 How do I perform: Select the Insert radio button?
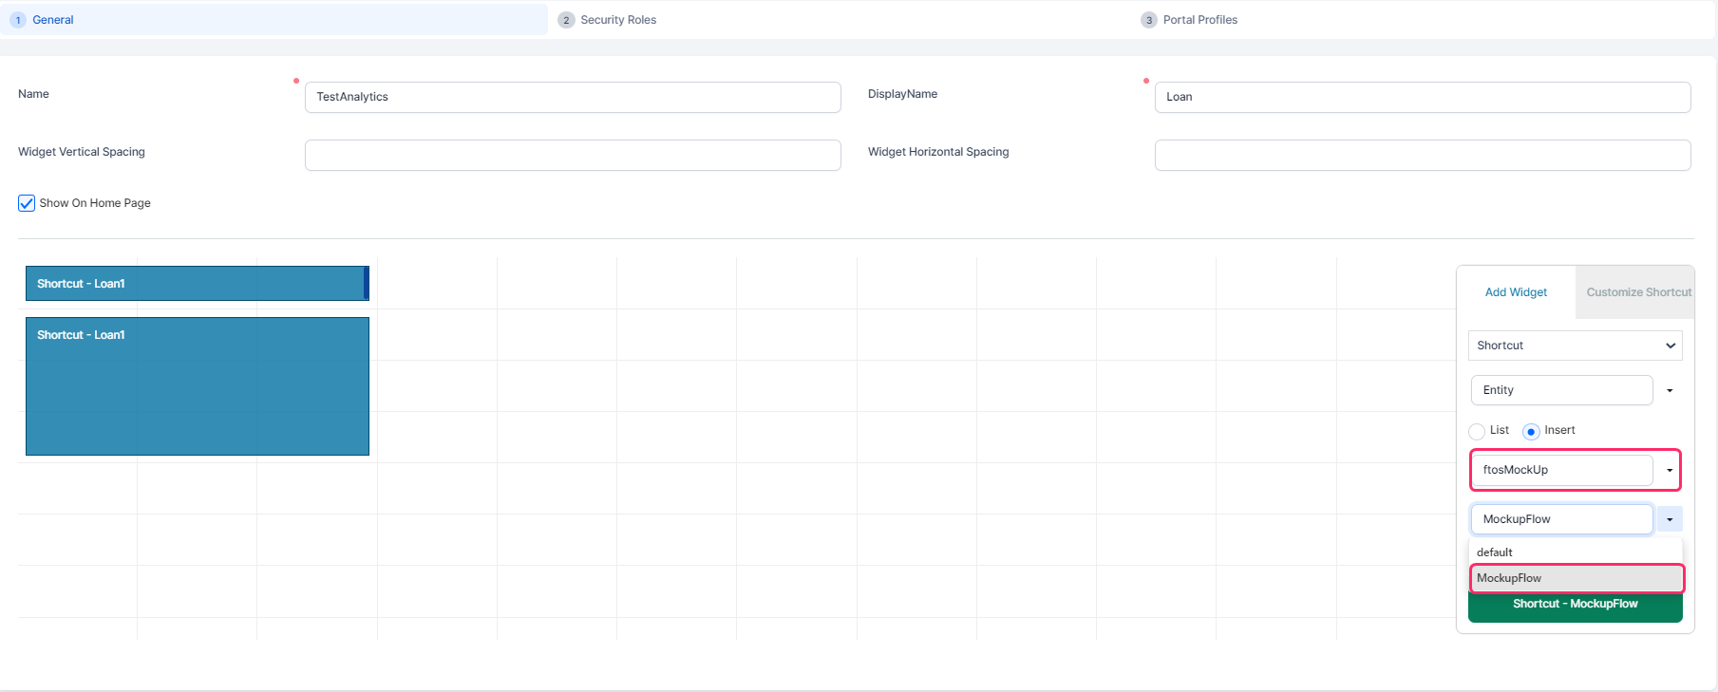[x=1531, y=431]
